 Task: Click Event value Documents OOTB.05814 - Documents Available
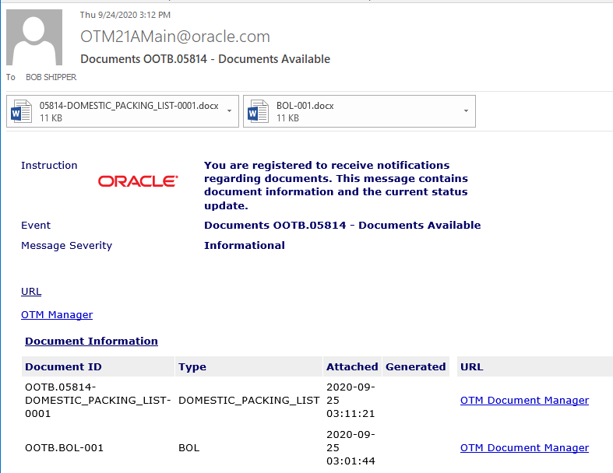[343, 226]
